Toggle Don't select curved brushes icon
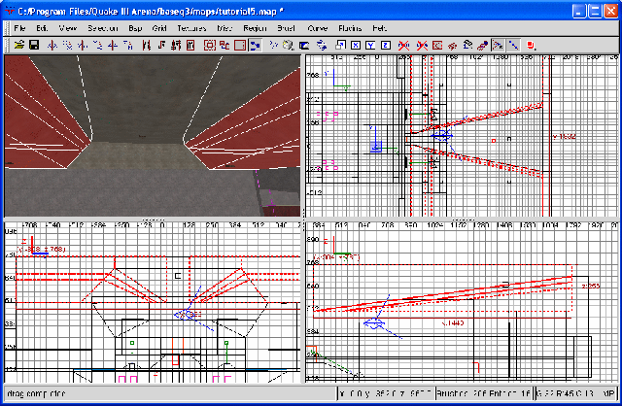 (x=404, y=46)
